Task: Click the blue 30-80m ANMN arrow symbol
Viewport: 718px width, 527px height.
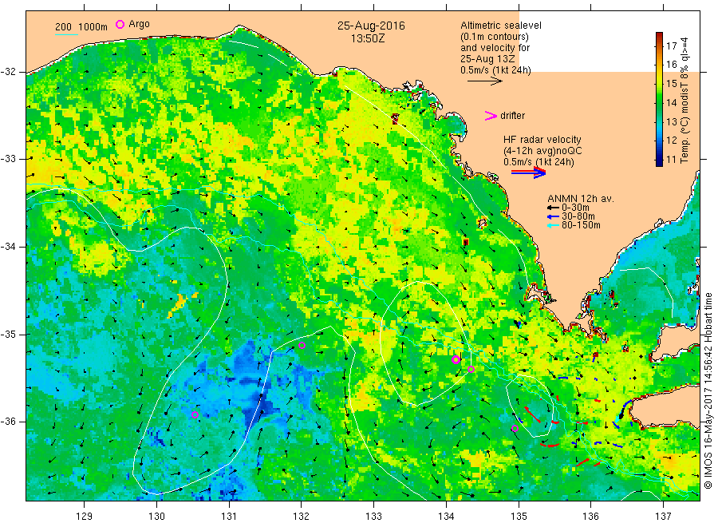Action: (553, 216)
